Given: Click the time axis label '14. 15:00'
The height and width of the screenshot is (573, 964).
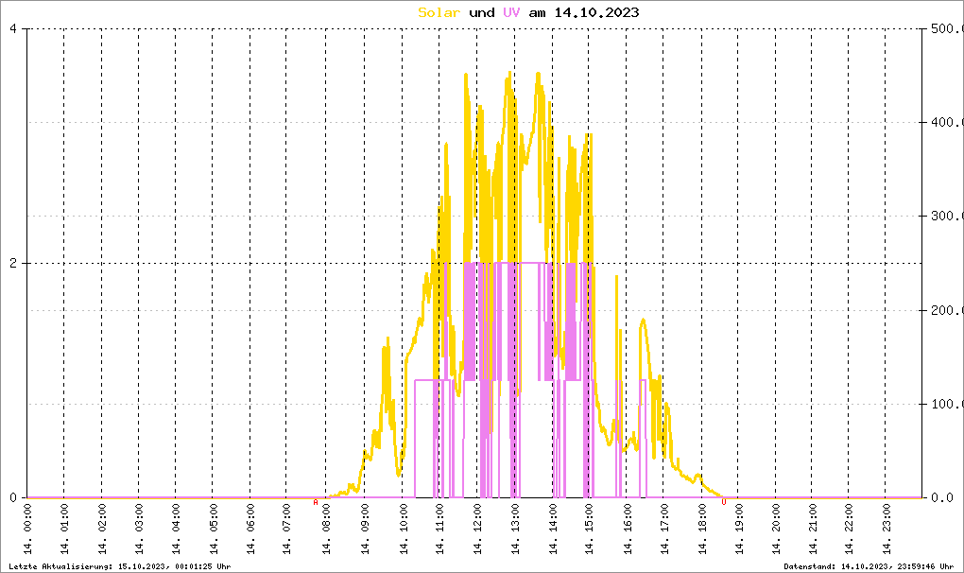Looking at the screenshot, I should pos(590,530).
